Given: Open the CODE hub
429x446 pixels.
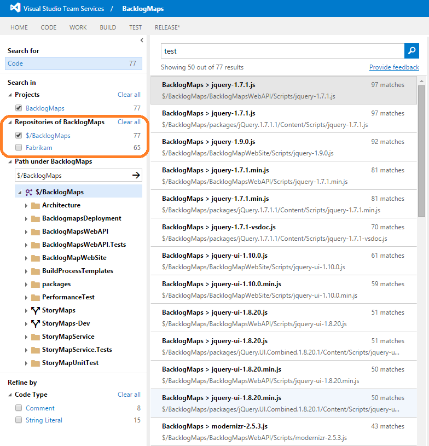Looking at the screenshot, I should (48, 27).
